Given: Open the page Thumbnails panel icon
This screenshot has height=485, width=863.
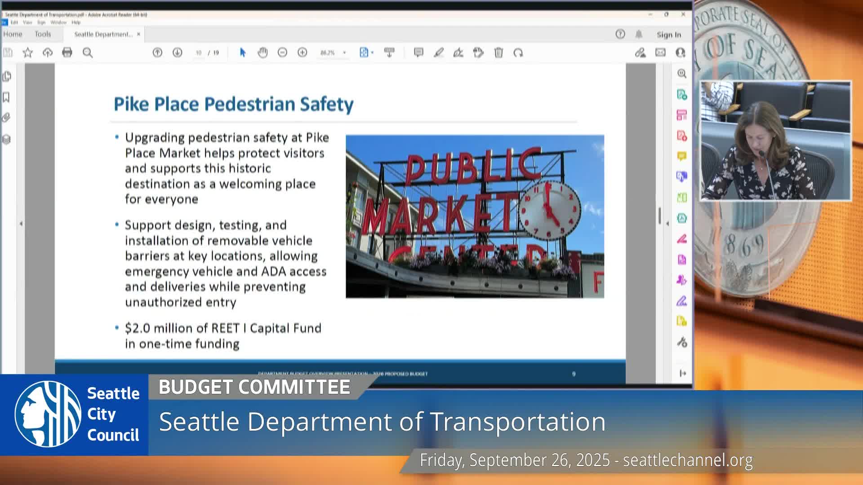Looking at the screenshot, I should tap(6, 76).
